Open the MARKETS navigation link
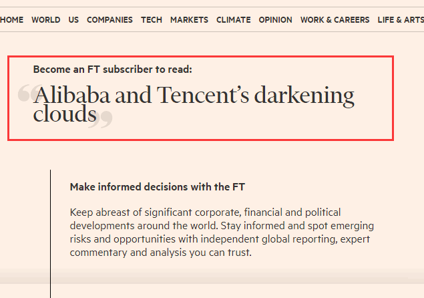This screenshot has width=424, height=298. [189, 20]
